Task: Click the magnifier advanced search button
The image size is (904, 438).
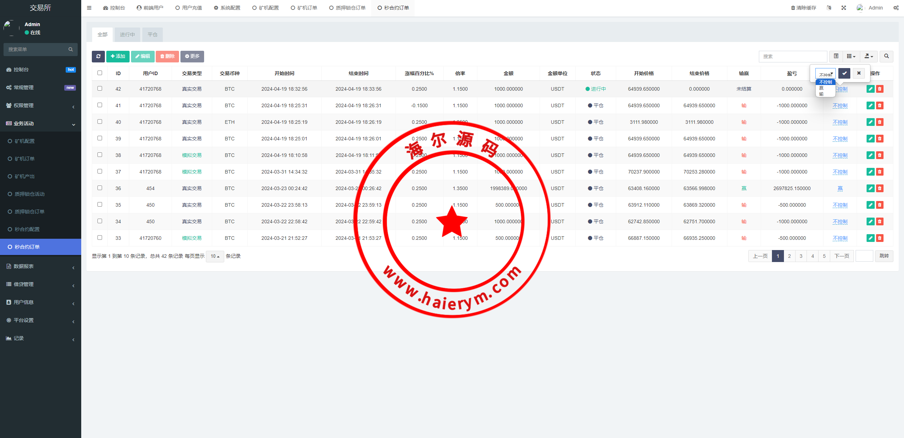Action: pos(886,56)
